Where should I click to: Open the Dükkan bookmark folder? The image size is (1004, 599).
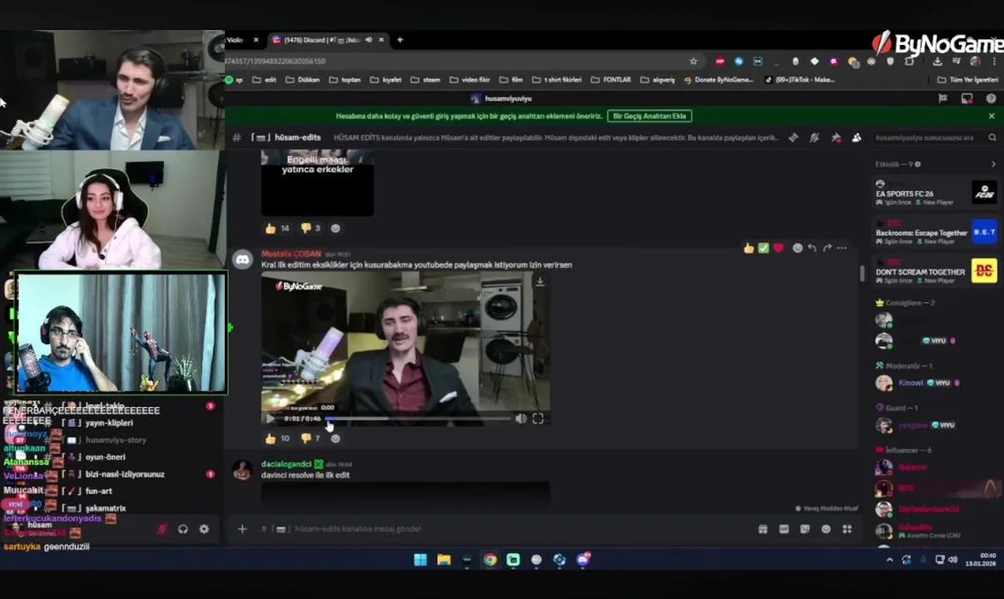click(x=302, y=80)
